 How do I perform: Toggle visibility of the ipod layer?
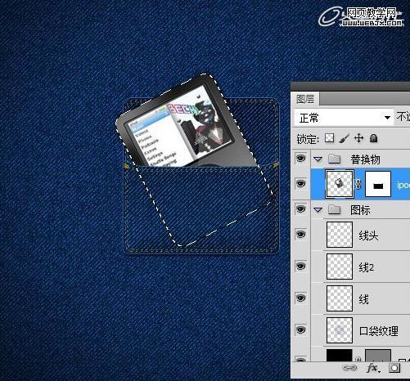tap(300, 184)
